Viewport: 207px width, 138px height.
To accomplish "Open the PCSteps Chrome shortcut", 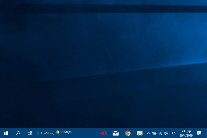I will [x=64, y=132].
